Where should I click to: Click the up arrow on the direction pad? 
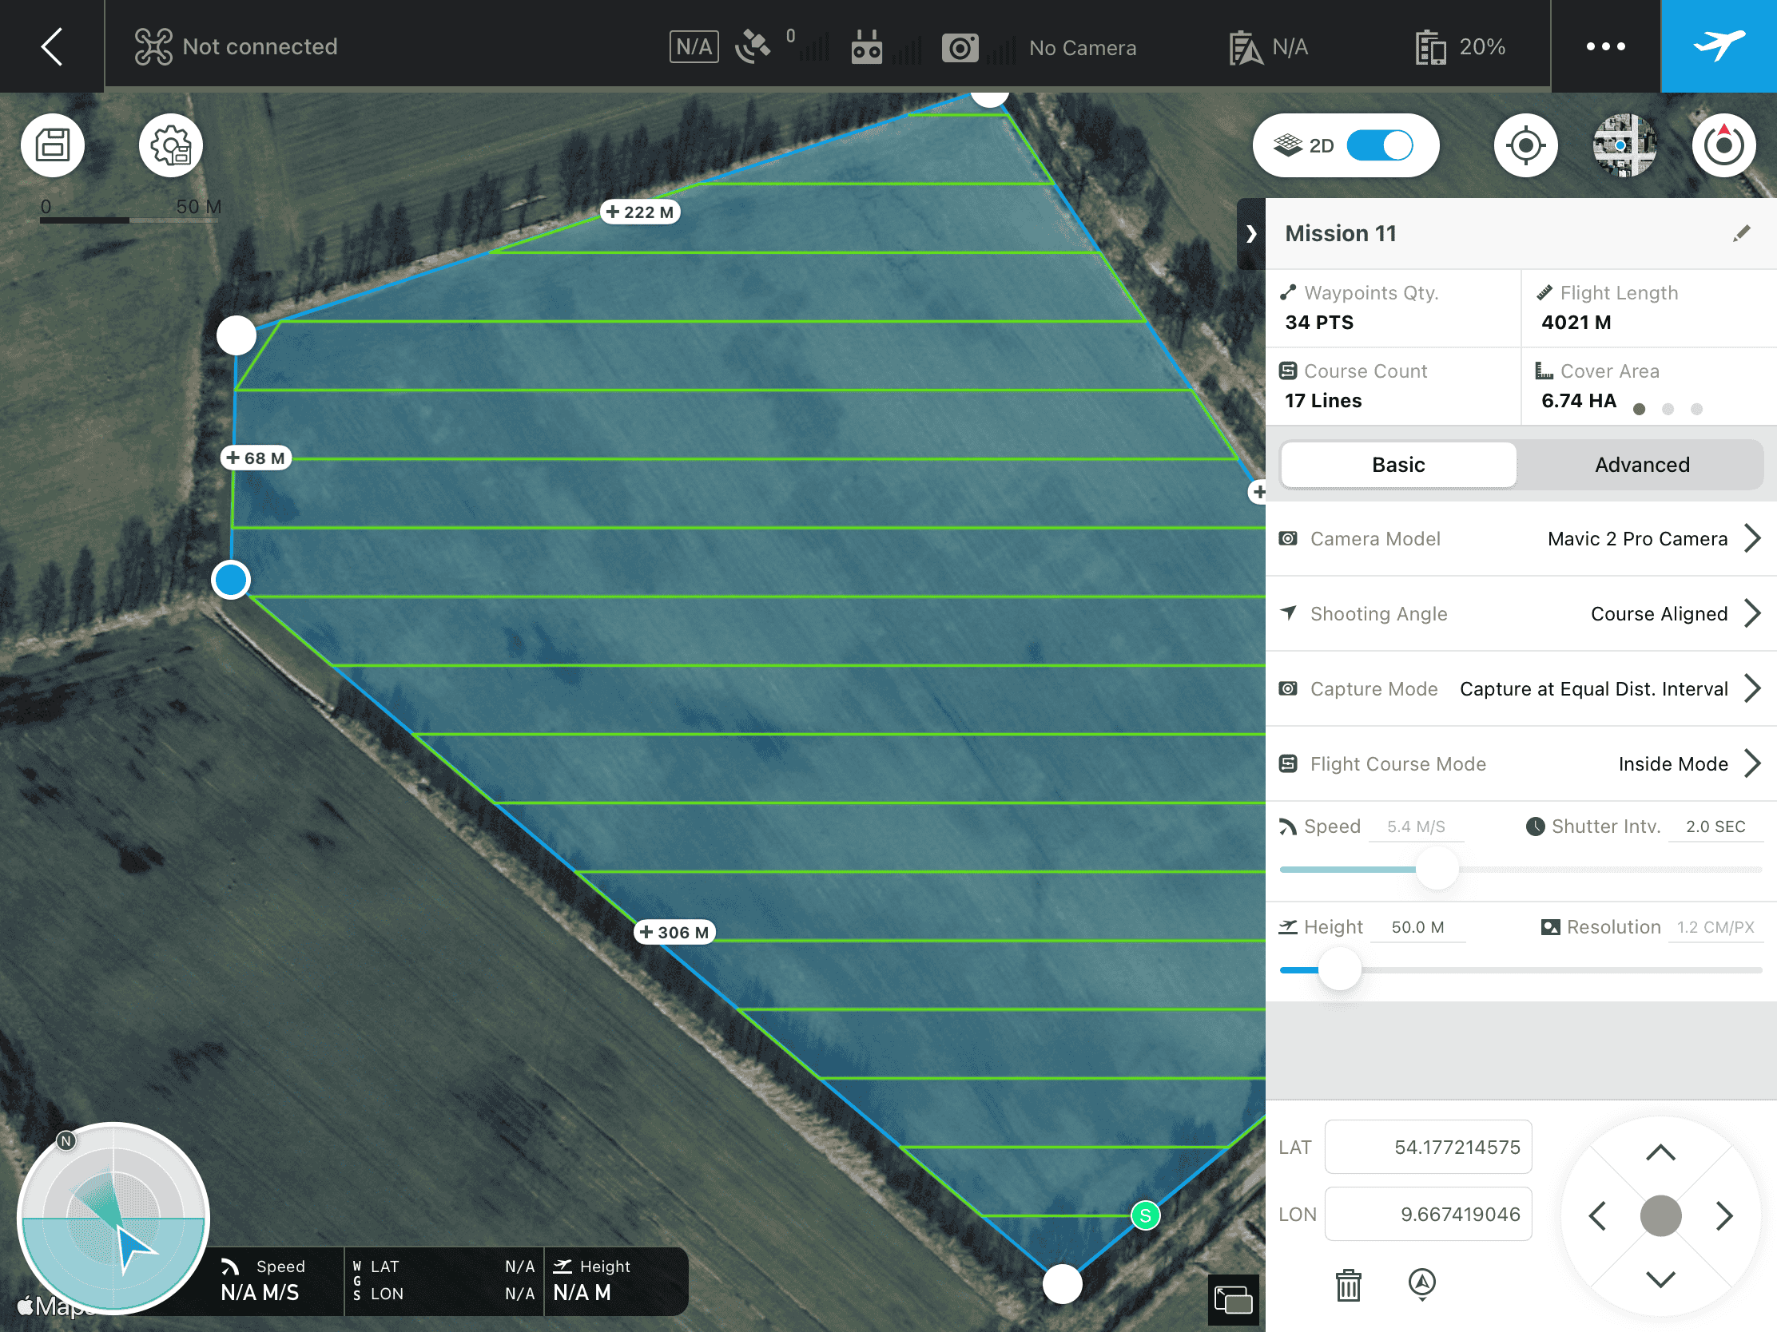(1660, 1153)
